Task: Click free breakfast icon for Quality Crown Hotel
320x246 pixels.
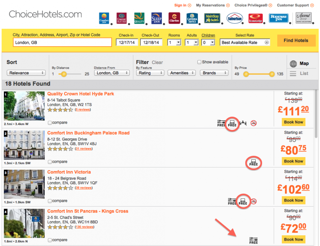Action: pos(221,123)
